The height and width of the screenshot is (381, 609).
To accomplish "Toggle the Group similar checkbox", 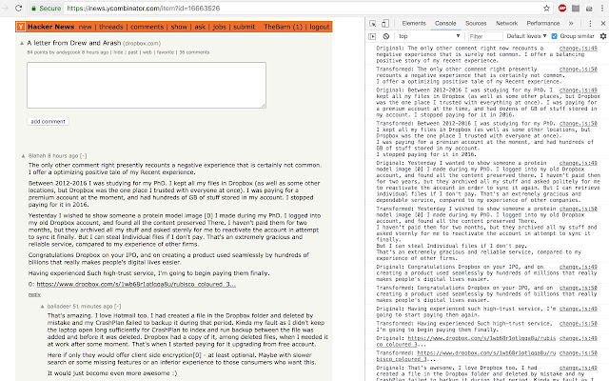I will pos(554,36).
